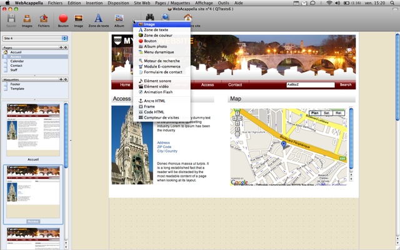This screenshot has height=250, width=400.
Task: Switch map to Rel. view
Action: 339,113
